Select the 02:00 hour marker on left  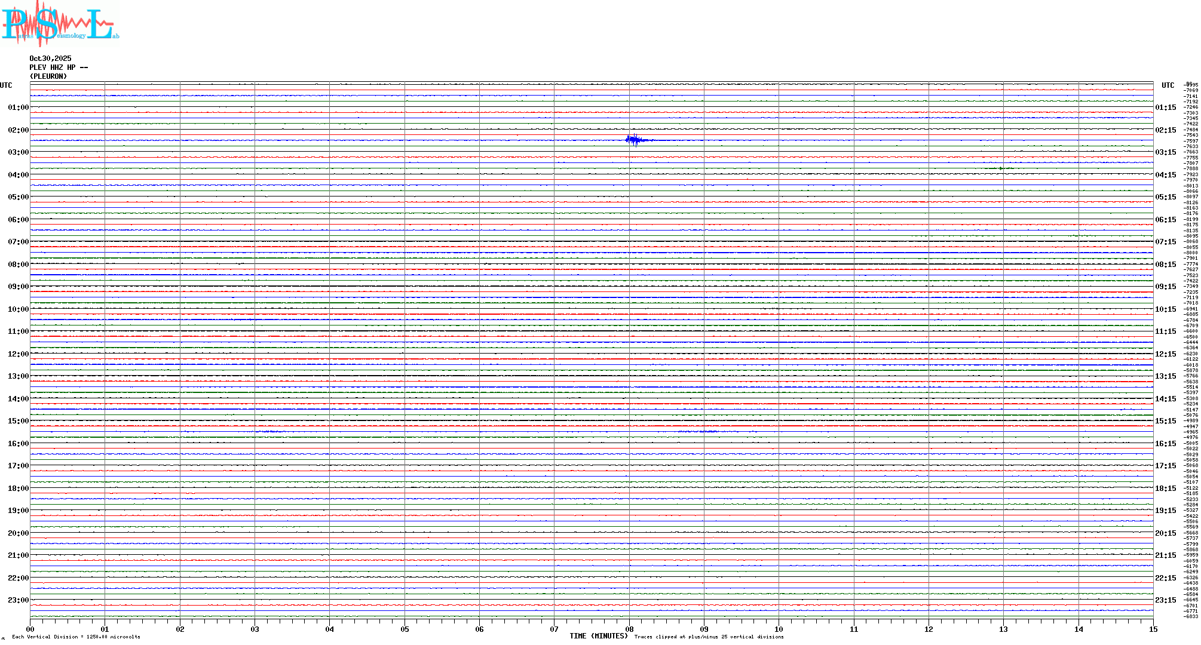point(18,130)
